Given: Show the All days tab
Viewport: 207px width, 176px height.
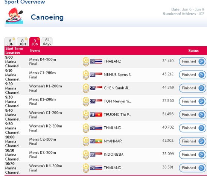Looking at the screenshot, I should click(x=47, y=42).
